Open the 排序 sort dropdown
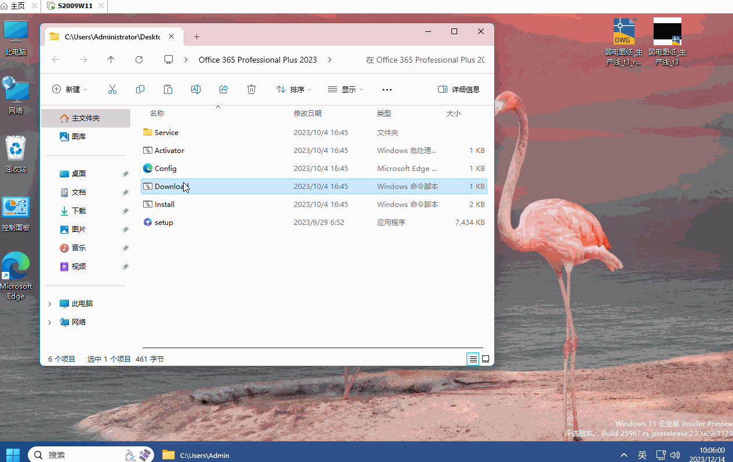This screenshot has width=733, height=462. pyautogui.click(x=294, y=89)
